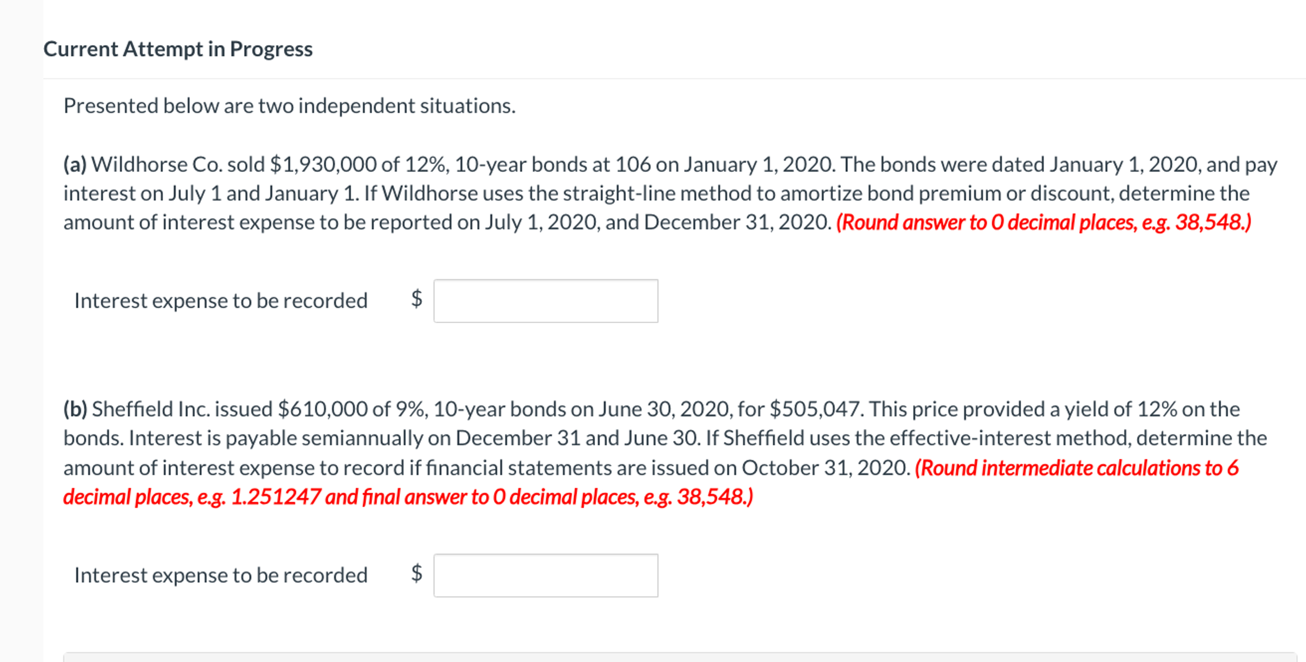This screenshot has width=1306, height=662.
Task: Select the Current Attempt in Progress heading
Action: [179, 49]
